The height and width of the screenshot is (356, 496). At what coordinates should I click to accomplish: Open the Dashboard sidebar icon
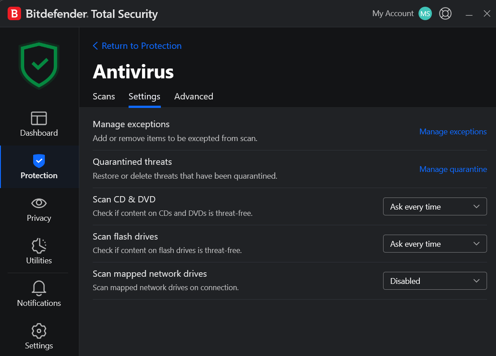coord(39,119)
